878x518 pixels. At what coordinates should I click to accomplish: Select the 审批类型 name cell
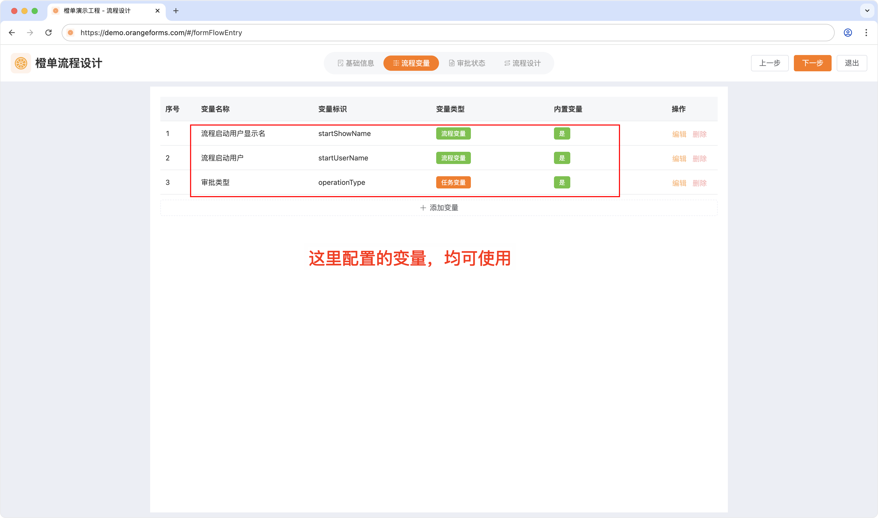pos(215,183)
